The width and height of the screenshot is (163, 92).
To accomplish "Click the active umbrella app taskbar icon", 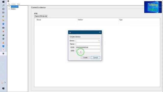I will pos(3,54).
